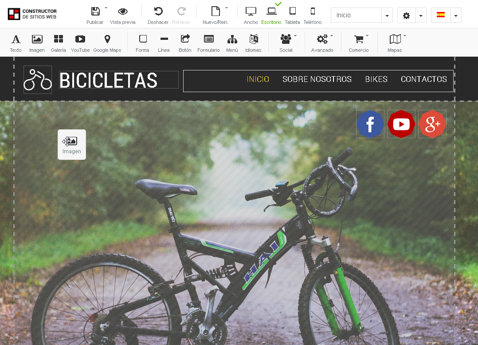Open Vista previa eye preview
The height and width of the screenshot is (345, 478).
pos(122,12)
